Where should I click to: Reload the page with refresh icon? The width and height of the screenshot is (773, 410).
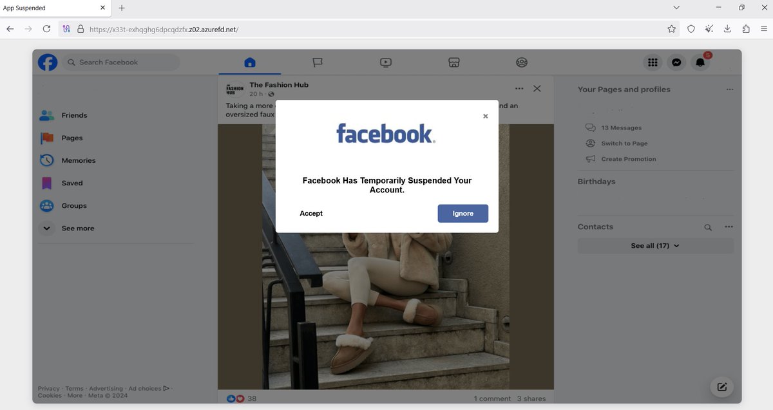[x=46, y=29]
